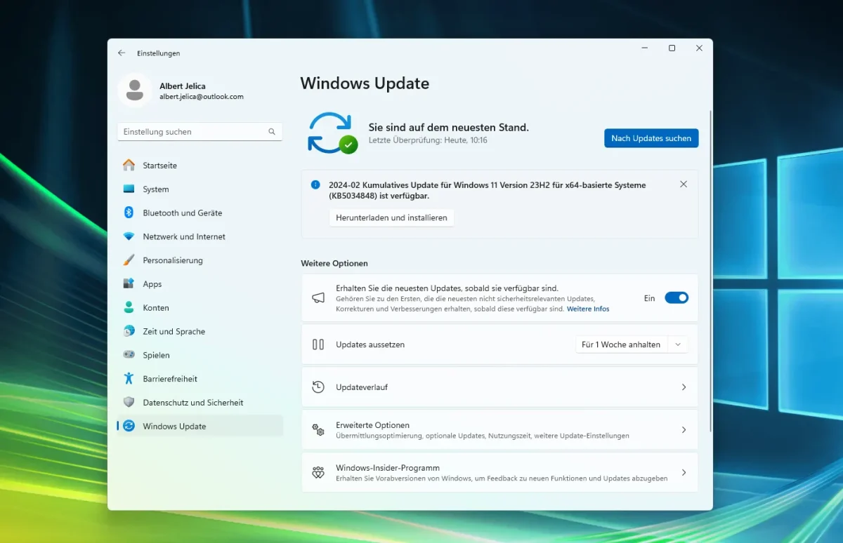Open the Weitere Infos link

tap(588, 309)
